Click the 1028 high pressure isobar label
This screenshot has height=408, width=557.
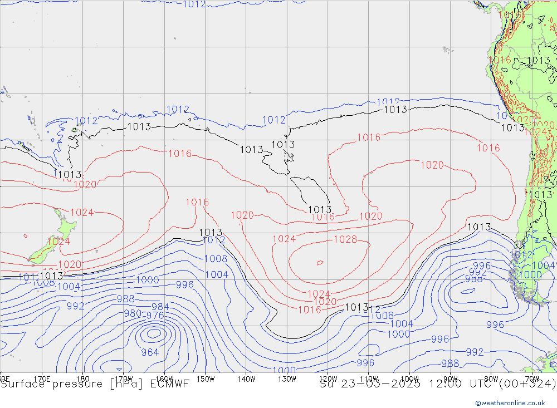345,239
